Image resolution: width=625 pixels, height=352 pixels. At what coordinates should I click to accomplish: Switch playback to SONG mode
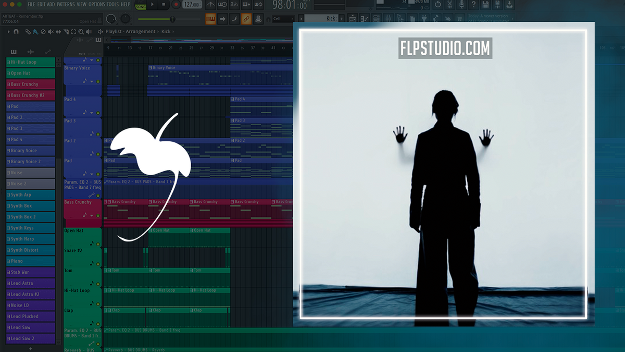tap(141, 6)
